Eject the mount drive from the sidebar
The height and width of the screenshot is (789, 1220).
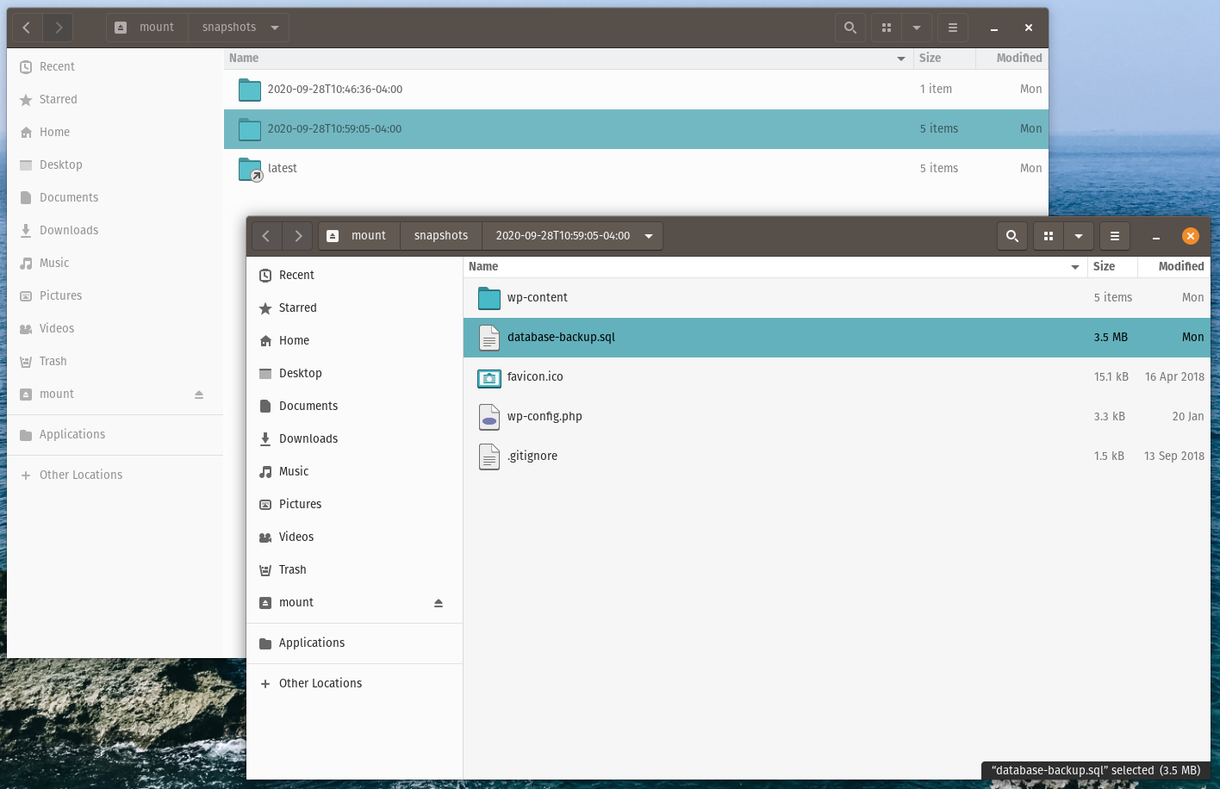(x=439, y=602)
